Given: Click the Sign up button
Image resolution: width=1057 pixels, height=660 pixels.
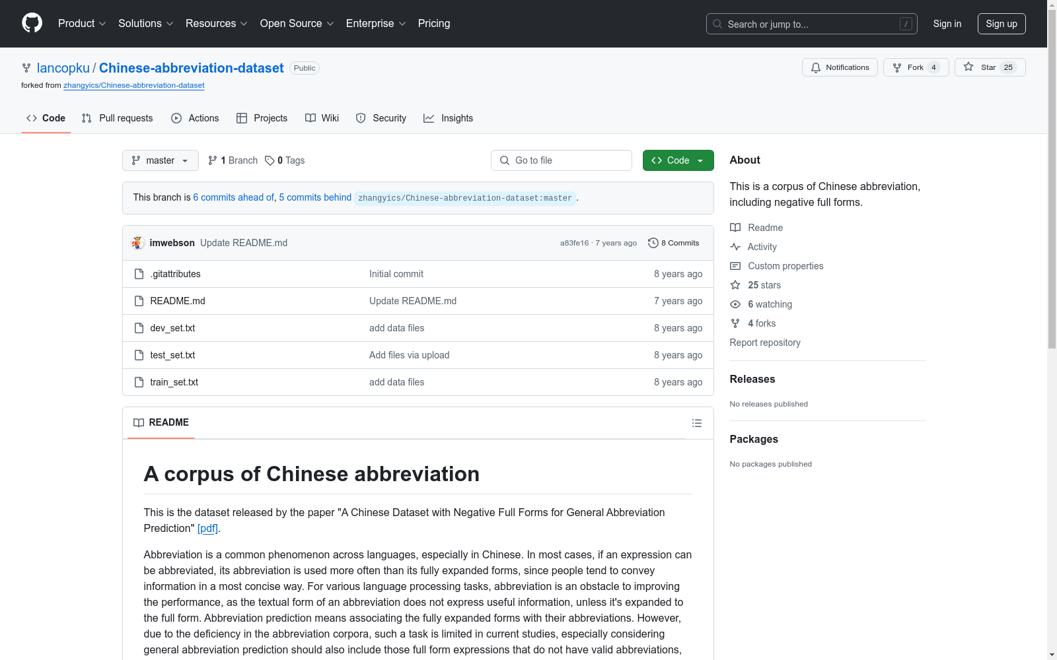Looking at the screenshot, I should [x=1002, y=24].
